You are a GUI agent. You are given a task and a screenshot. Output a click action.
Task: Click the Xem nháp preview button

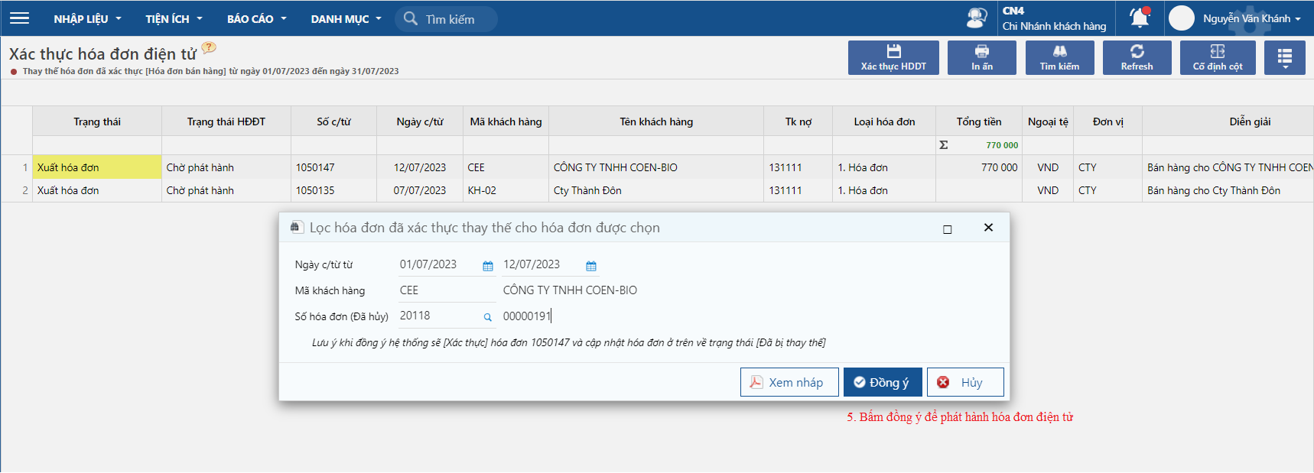click(x=789, y=382)
